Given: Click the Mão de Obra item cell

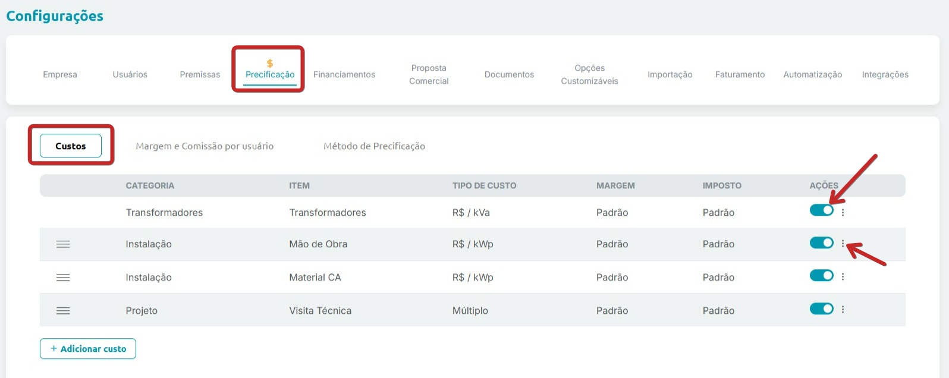Looking at the screenshot, I should pyautogui.click(x=318, y=244).
